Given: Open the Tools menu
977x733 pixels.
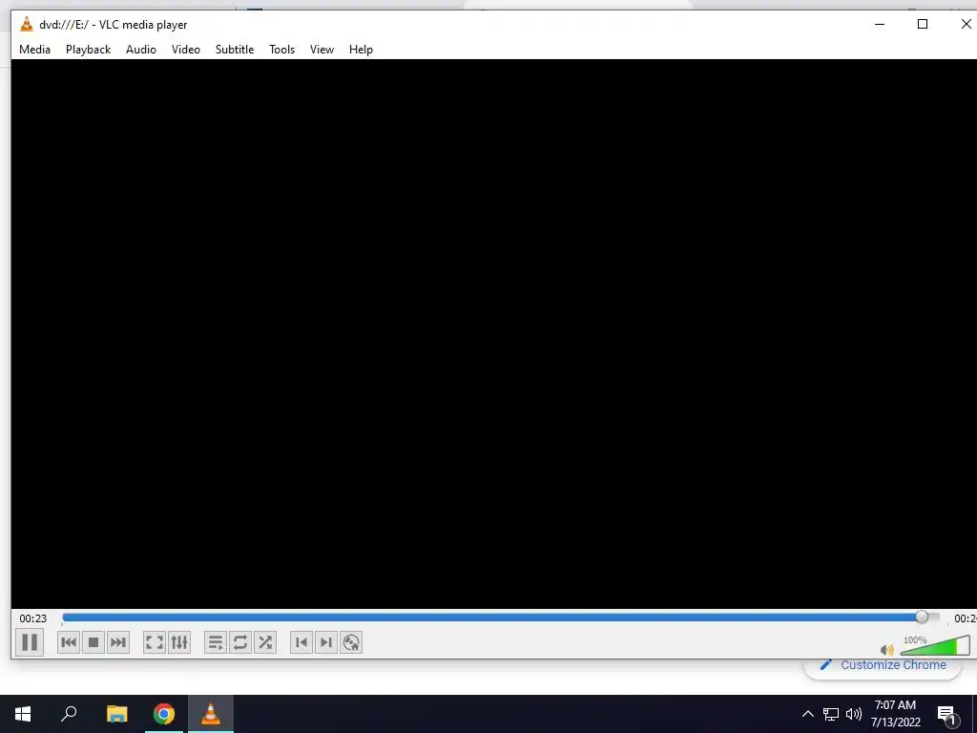Looking at the screenshot, I should [281, 50].
